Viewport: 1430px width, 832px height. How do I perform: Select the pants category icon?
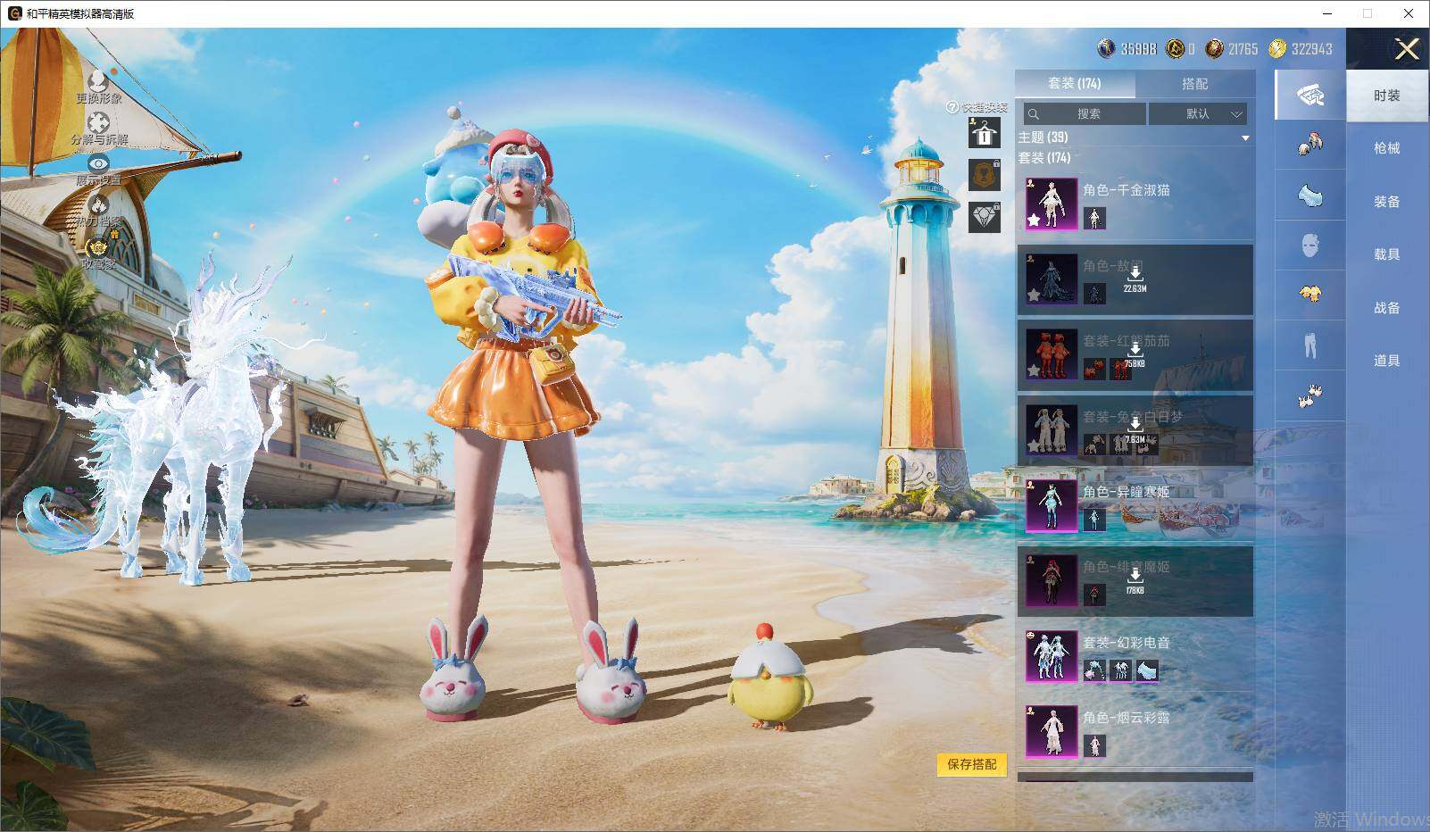(x=1309, y=345)
